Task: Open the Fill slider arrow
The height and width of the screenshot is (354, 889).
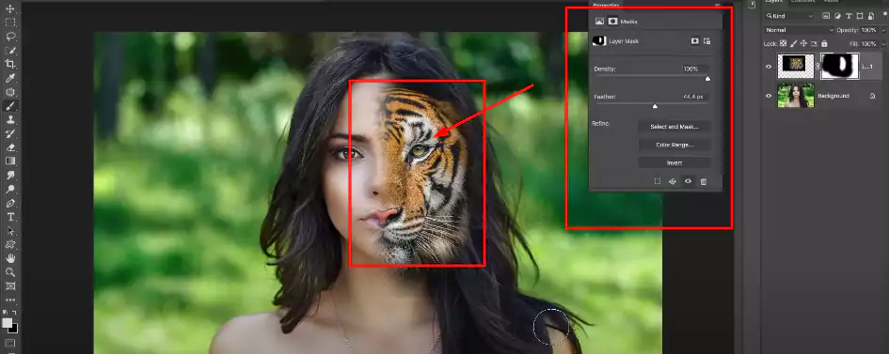Action: click(x=882, y=43)
